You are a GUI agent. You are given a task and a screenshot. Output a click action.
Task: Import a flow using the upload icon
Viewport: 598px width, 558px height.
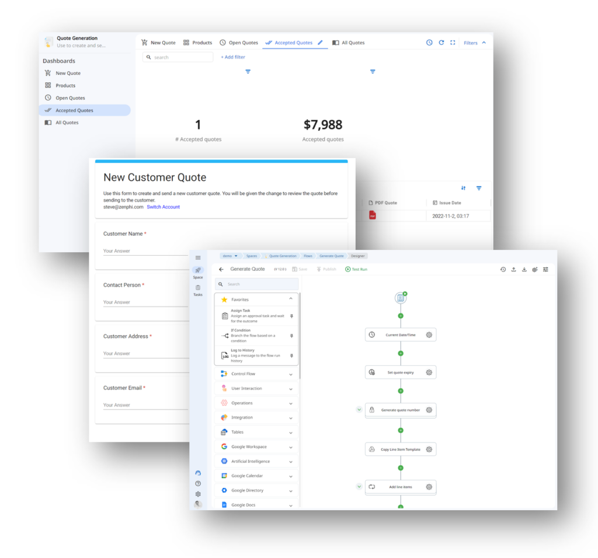tap(514, 269)
